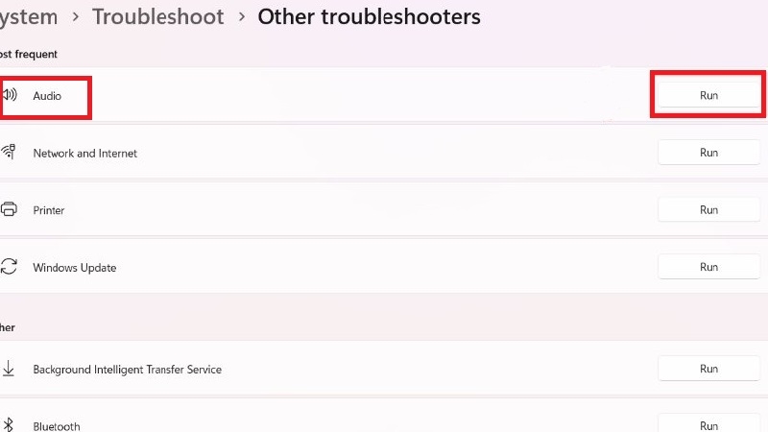Click the Background Intelligent Transfer download icon
Screen dimensions: 768x432
click(x=10, y=369)
